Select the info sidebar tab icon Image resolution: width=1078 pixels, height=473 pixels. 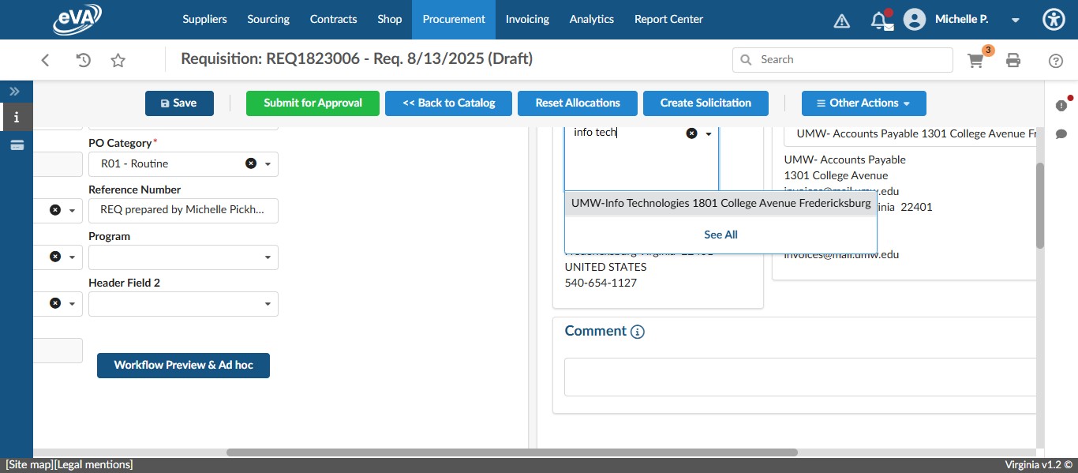(17, 117)
